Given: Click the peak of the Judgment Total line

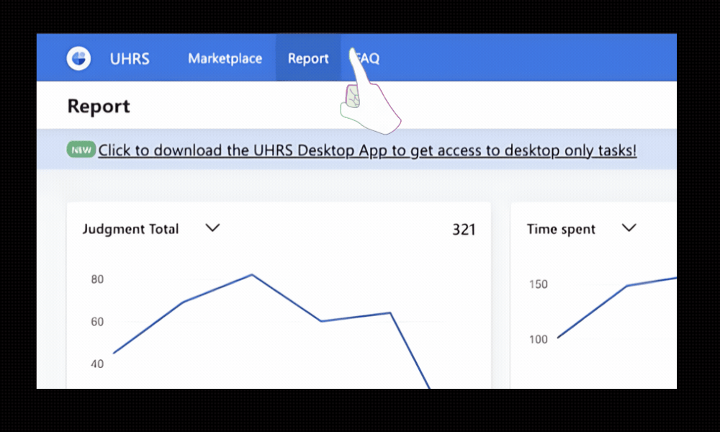Looking at the screenshot, I should [x=251, y=275].
